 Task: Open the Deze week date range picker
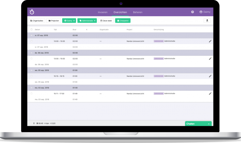106,21
